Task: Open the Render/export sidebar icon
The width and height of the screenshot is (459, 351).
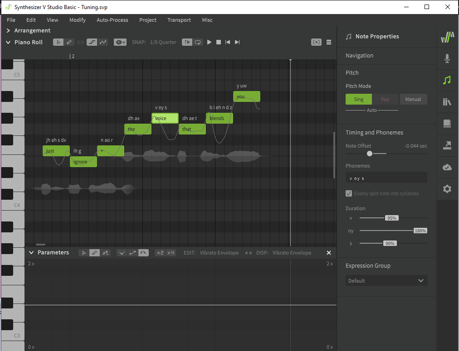Action: [447, 145]
